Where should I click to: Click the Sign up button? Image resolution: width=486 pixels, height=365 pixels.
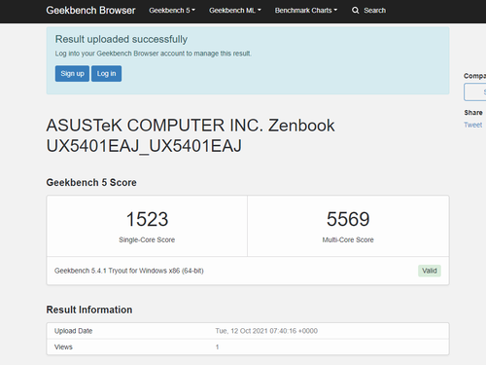tap(72, 74)
